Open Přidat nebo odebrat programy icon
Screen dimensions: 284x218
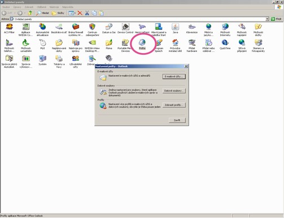(208, 43)
